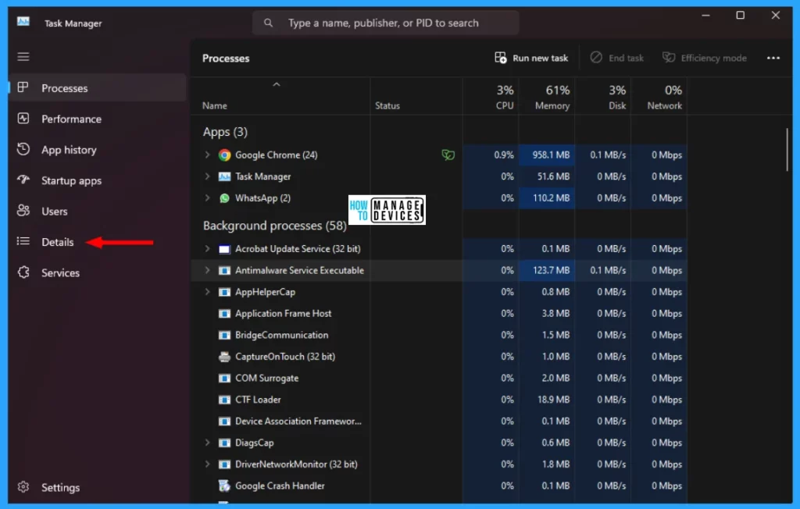800x509 pixels.
Task: Open the App history page
Action: pos(98,150)
